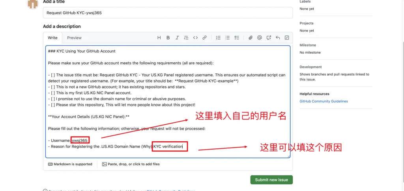Mention a user with @ icon

click(260, 38)
